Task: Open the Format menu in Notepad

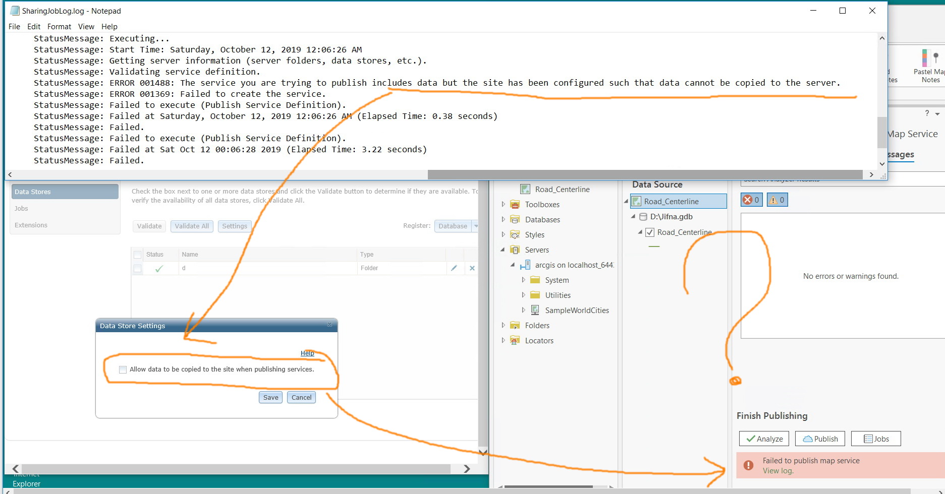Action: [59, 27]
